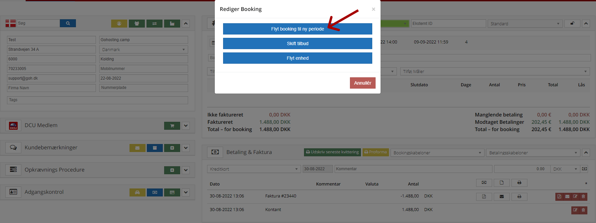Click the green swap arrows icon

tap(154, 24)
